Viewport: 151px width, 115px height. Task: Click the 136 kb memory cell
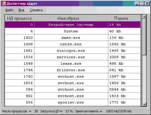pos(124,38)
